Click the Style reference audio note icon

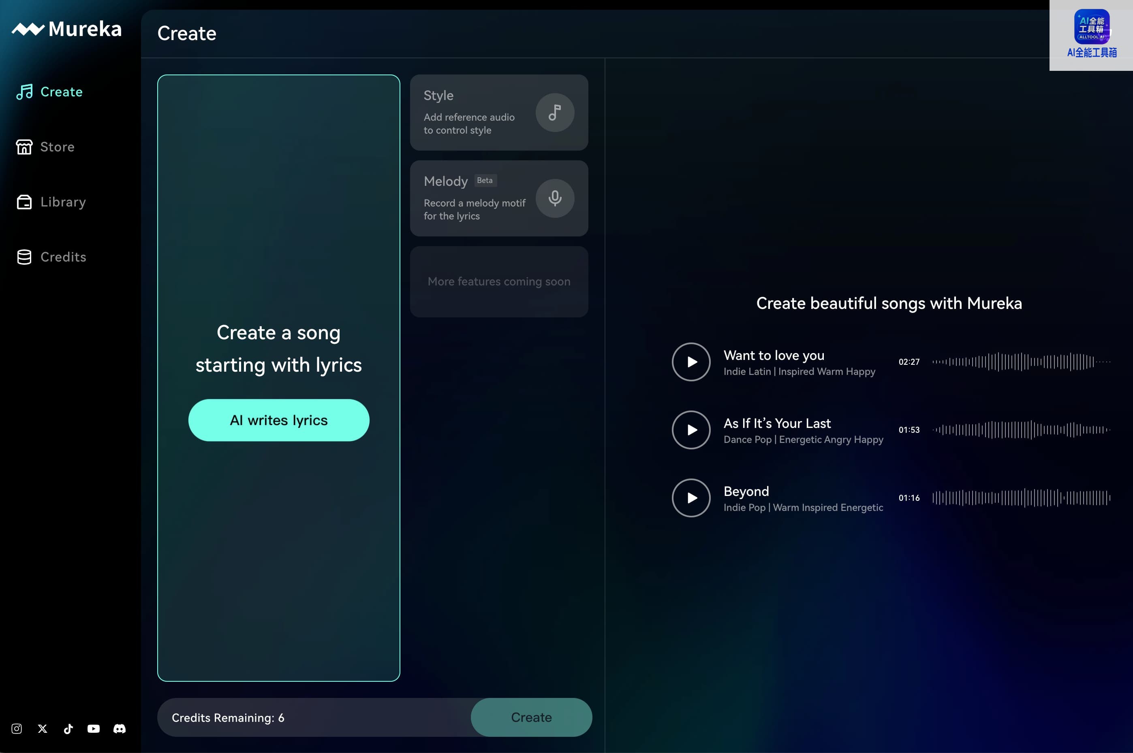pos(555,113)
